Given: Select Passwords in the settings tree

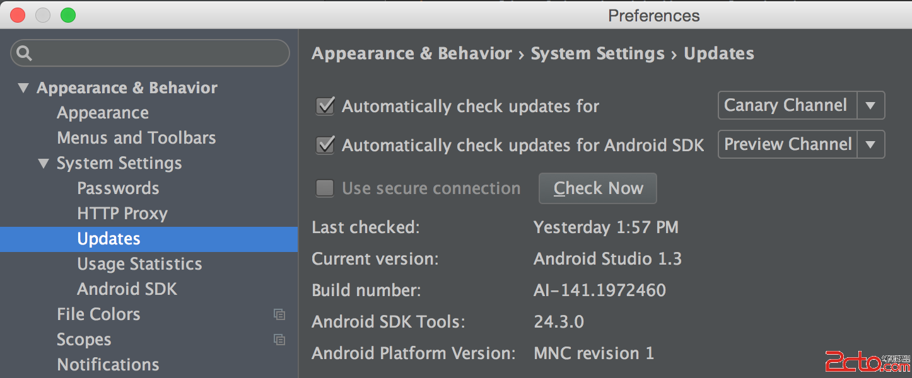Looking at the screenshot, I should [118, 188].
